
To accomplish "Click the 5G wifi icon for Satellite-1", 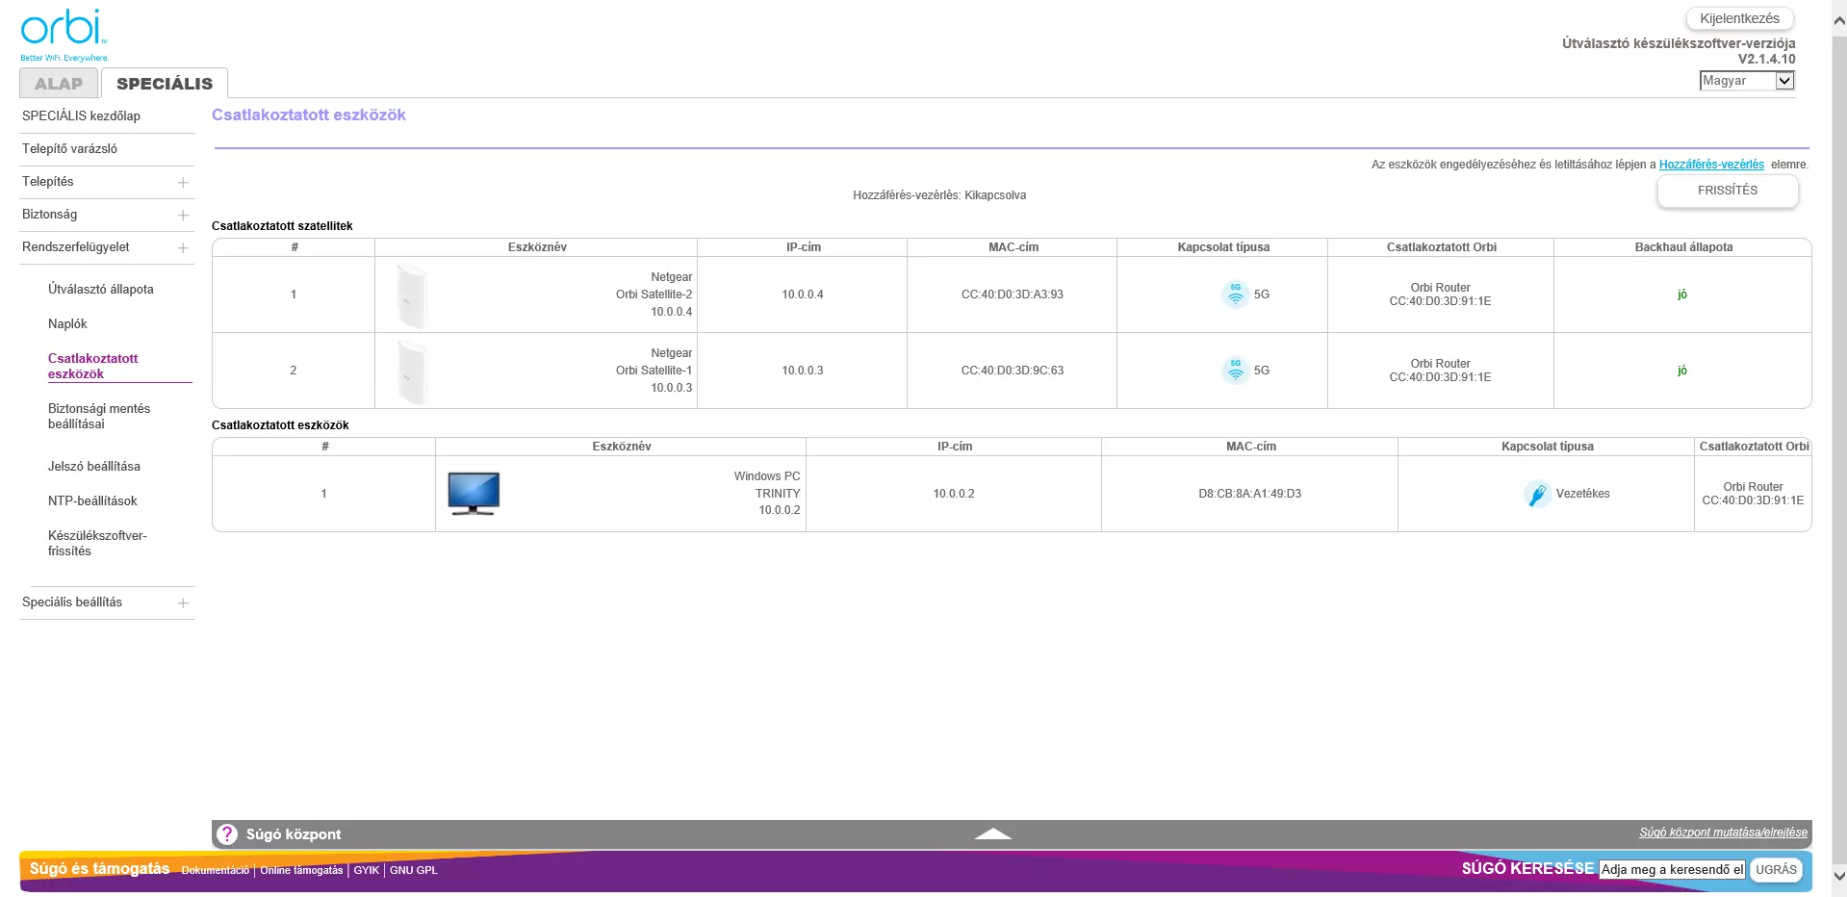I will (1235, 371).
